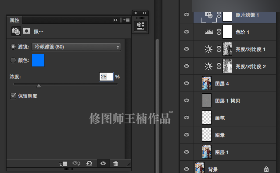Click mask link icon on 照片滤镜 1
Viewport: 280px width, 173px height.
click(x=219, y=15)
